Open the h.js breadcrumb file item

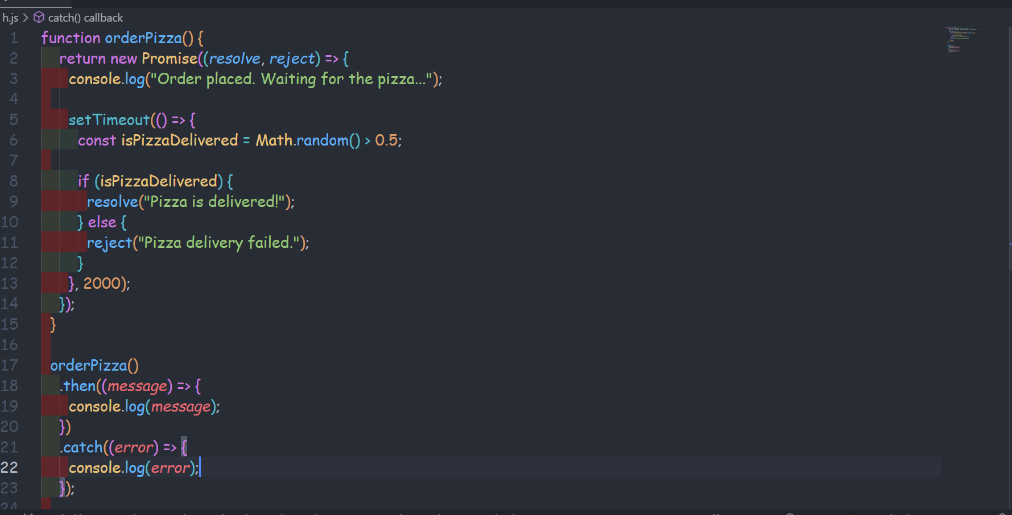coord(10,18)
